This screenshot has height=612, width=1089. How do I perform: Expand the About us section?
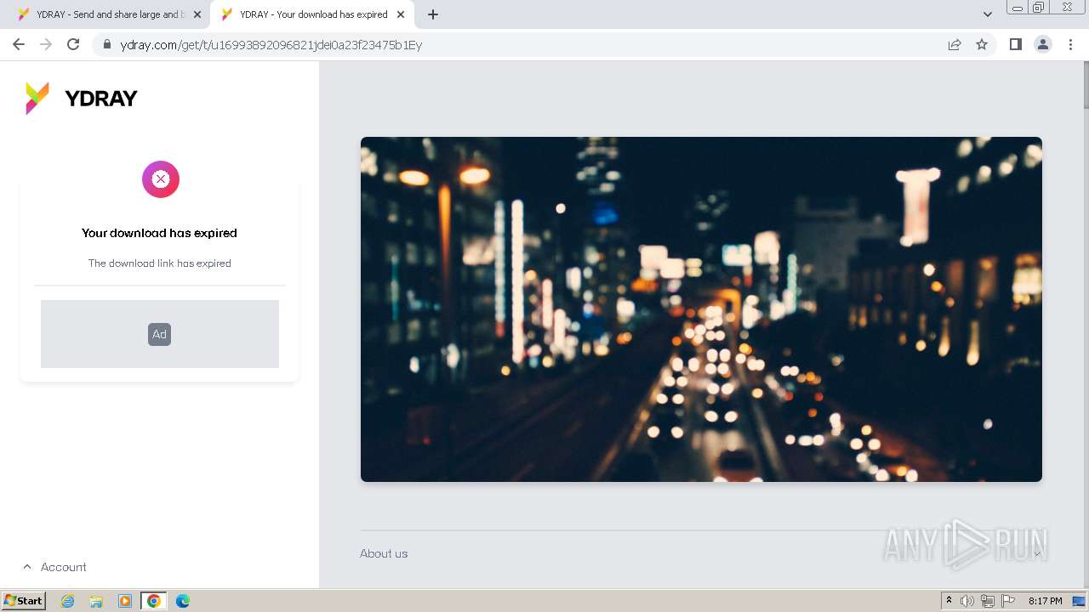pos(701,553)
